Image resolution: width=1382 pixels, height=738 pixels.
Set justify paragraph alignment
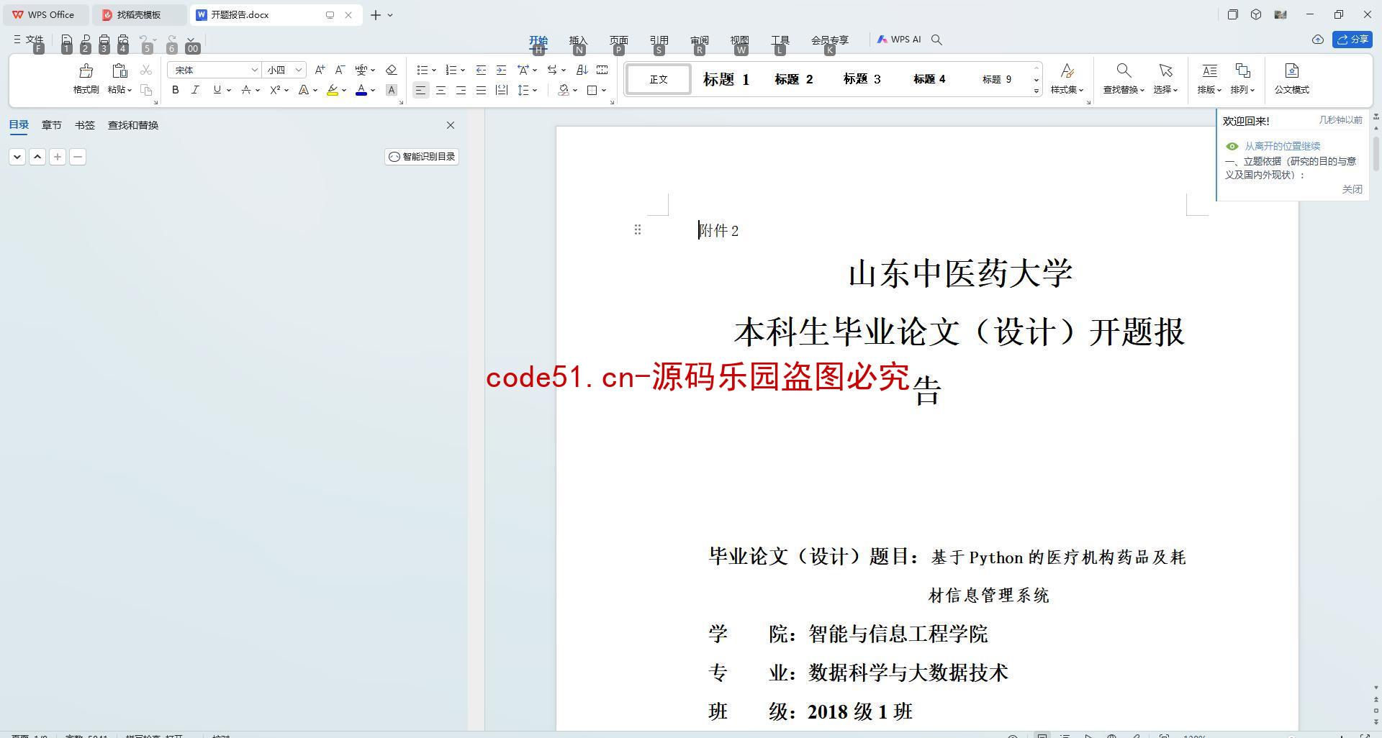481,90
